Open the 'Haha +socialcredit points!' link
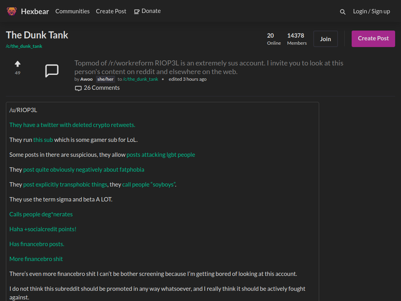Viewport: 401px width, 301px height. 43,229
